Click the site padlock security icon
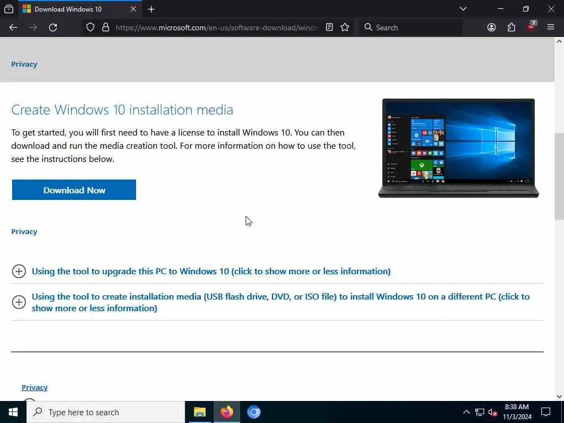The image size is (564, 423). (106, 28)
